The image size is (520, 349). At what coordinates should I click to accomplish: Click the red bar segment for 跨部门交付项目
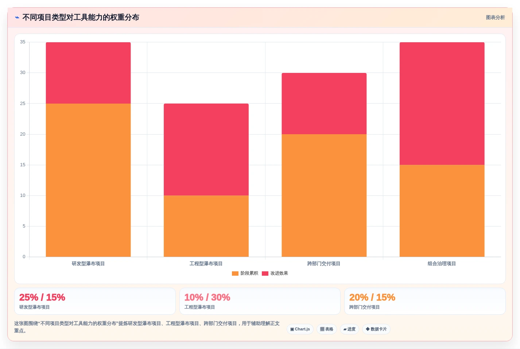pos(324,104)
